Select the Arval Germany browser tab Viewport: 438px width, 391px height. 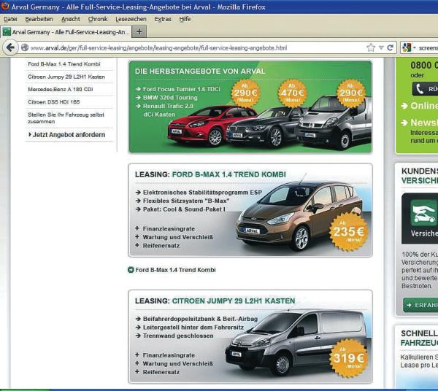pyautogui.click(x=66, y=32)
